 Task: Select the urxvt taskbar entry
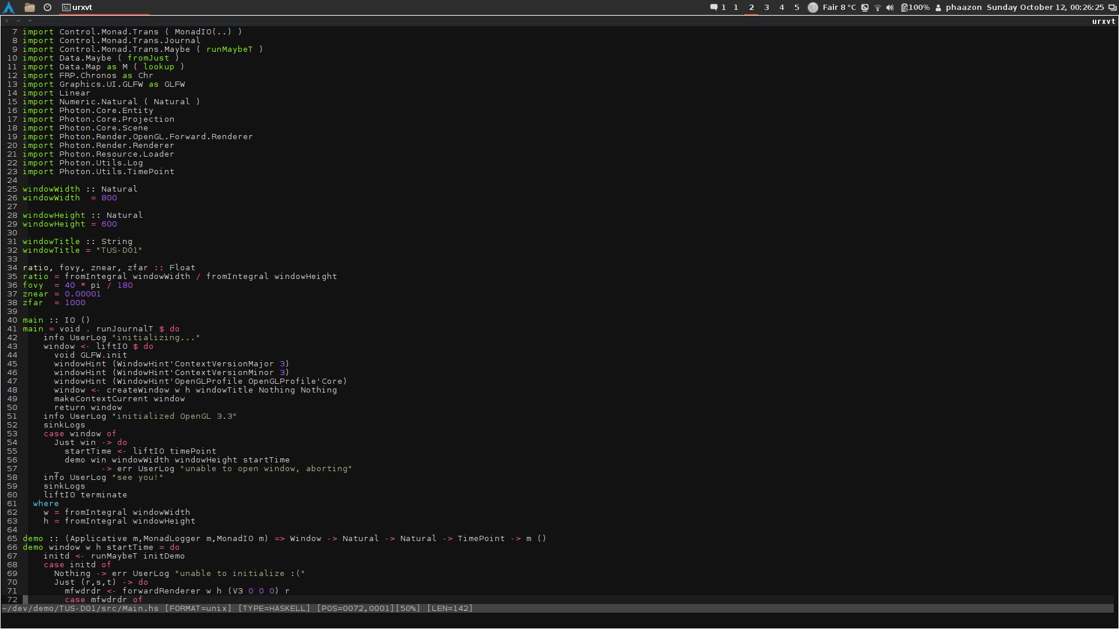(78, 8)
